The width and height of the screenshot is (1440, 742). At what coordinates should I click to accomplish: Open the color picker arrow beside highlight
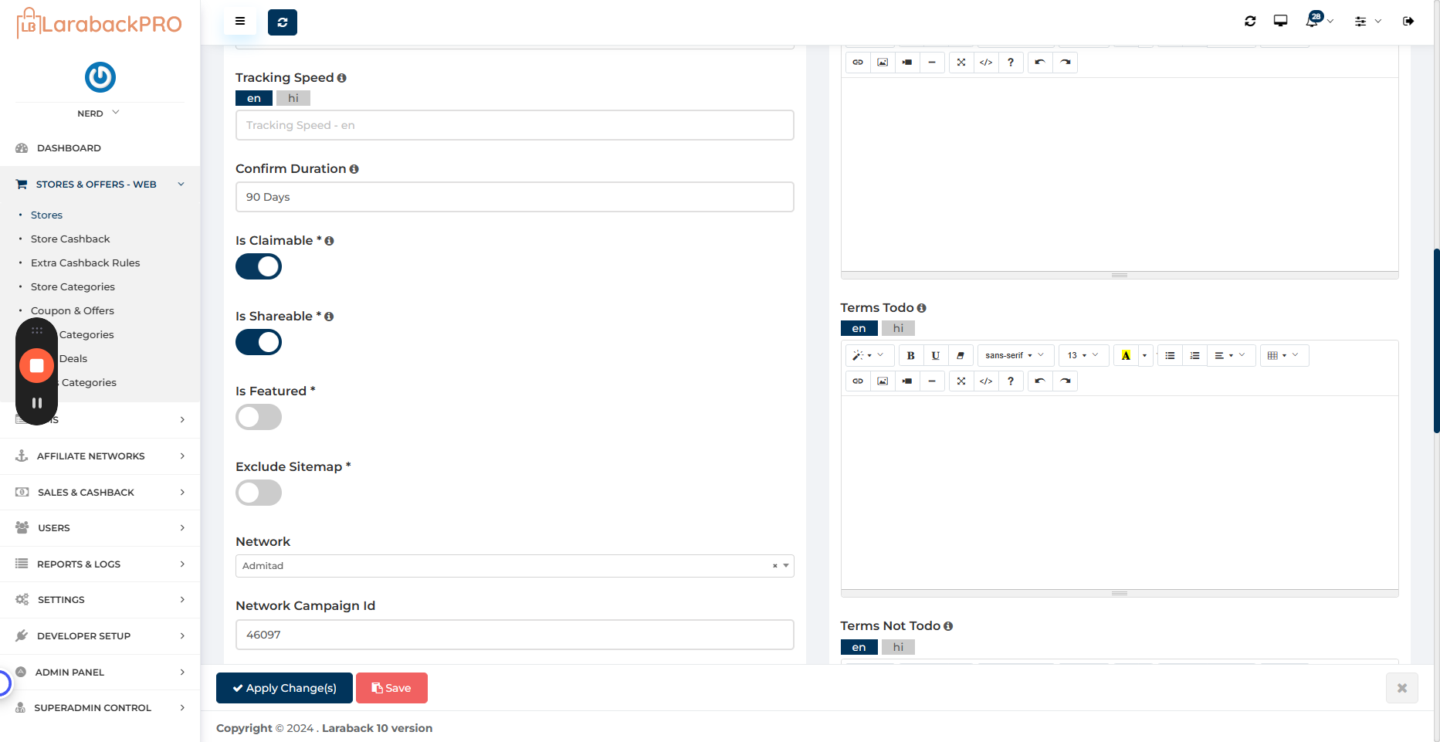point(1145,355)
